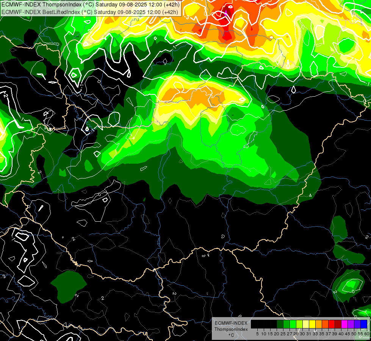
Task: Click the magenta 40–45 legend swatch
Action: [344, 324]
